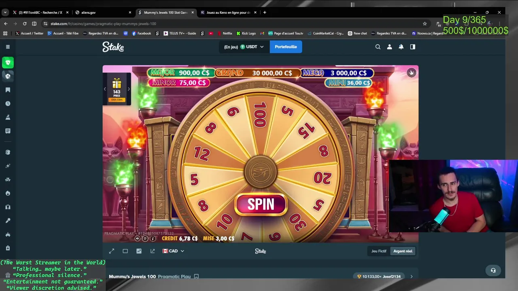This screenshot has height=291, width=518.
Task: Open the 143 Prix gift promotion
Action: (117, 89)
